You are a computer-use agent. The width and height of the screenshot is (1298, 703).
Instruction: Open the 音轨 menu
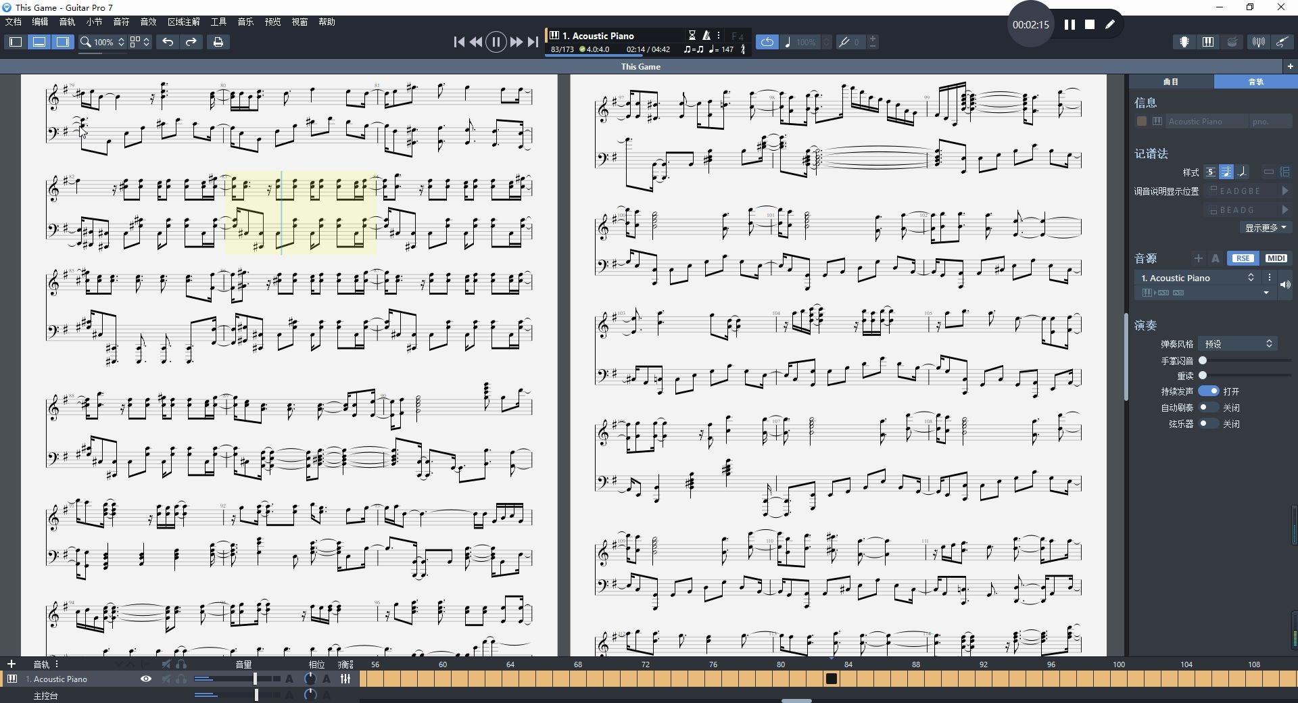click(x=68, y=22)
